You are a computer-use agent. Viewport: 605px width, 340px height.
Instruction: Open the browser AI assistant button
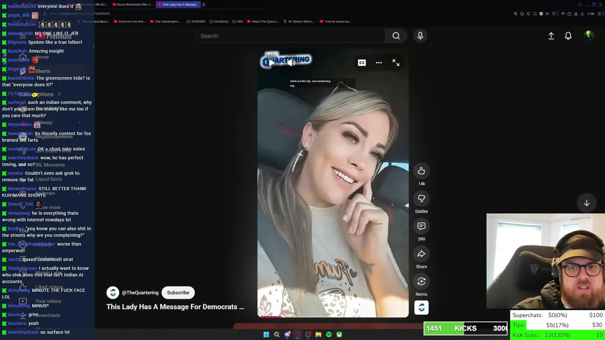(x=590, y=14)
